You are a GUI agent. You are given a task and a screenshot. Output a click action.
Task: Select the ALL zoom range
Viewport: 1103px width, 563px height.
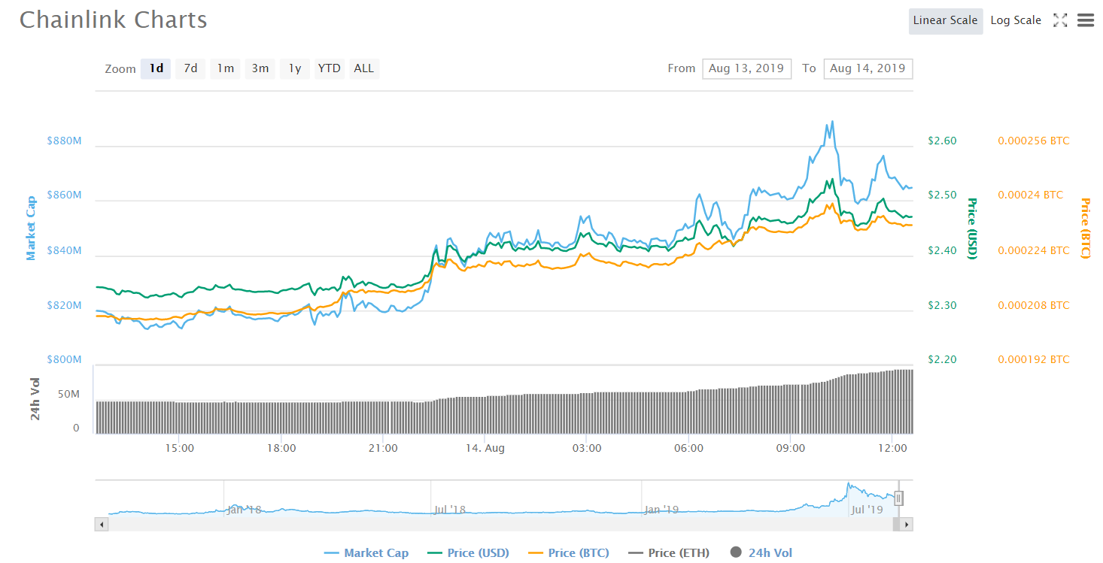363,68
